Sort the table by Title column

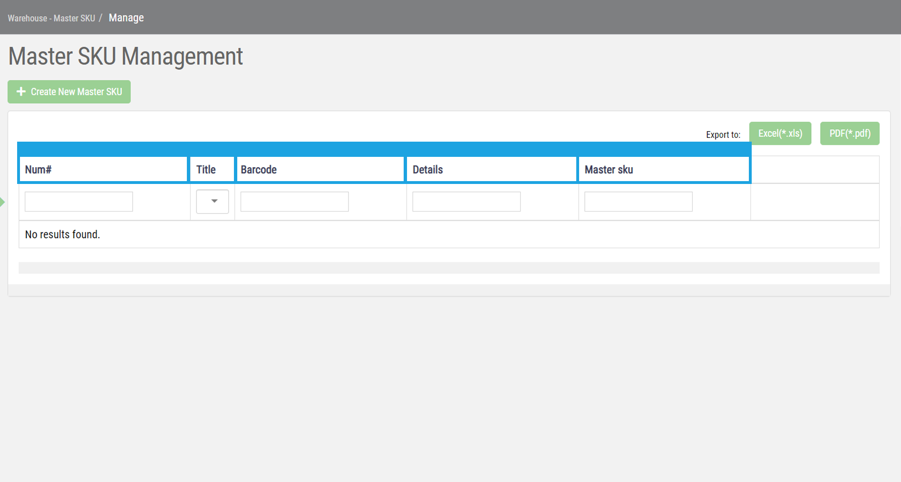click(x=211, y=169)
